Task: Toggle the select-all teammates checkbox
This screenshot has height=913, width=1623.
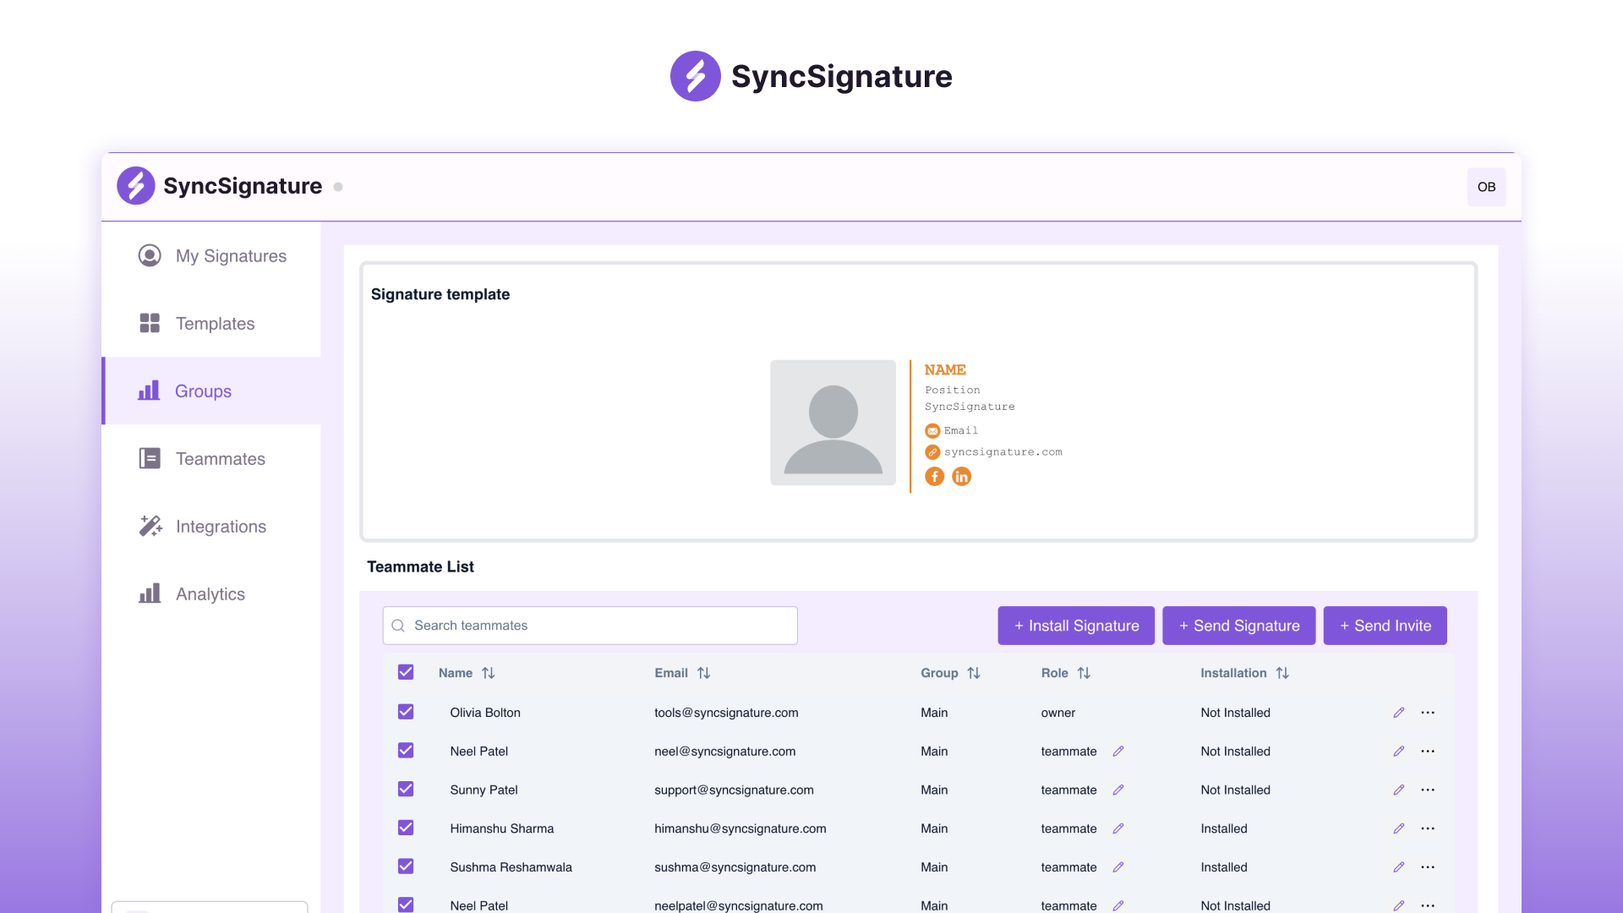Action: (406, 672)
